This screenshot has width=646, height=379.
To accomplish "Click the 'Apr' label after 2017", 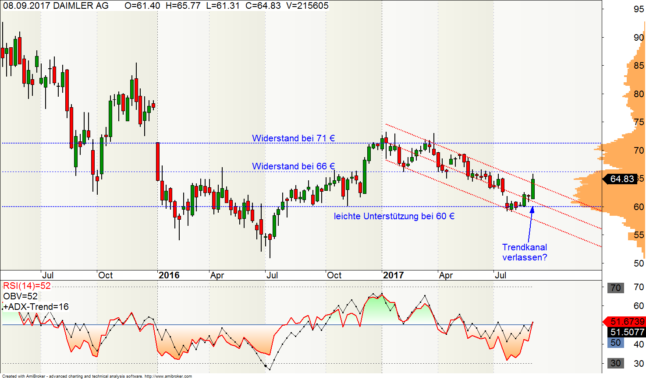I will coord(446,275).
